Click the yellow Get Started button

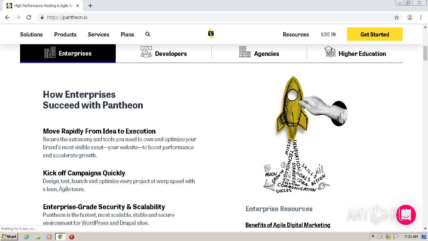click(375, 34)
